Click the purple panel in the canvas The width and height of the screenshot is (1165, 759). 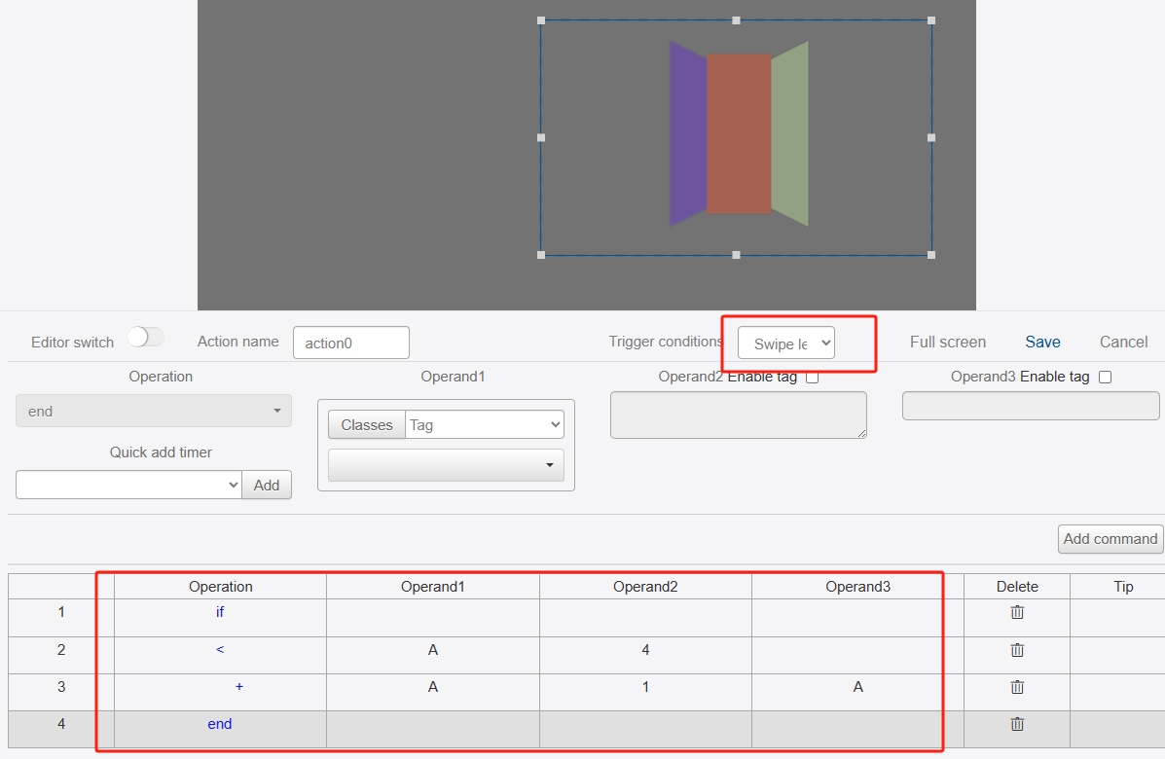(x=688, y=133)
